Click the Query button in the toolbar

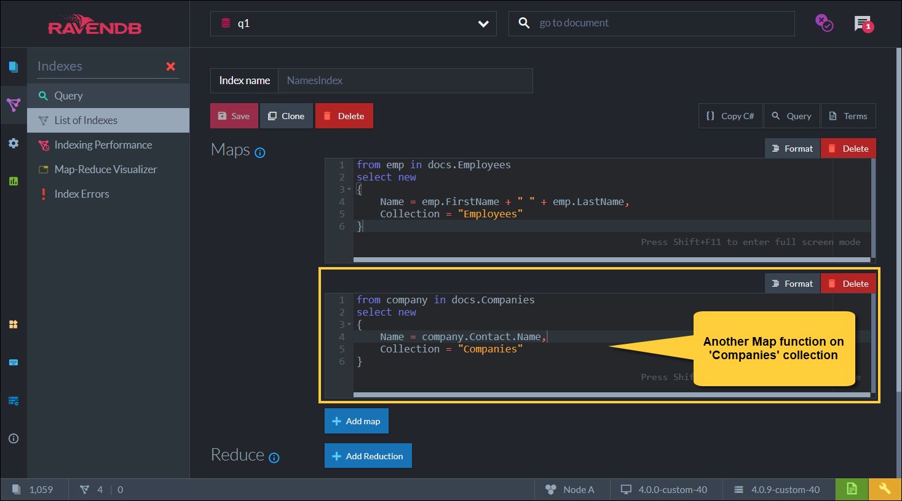click(792, 116)
